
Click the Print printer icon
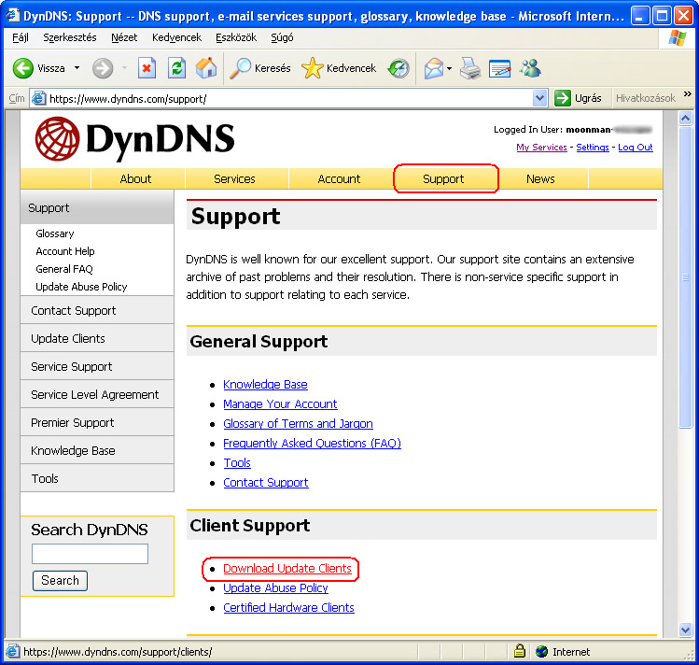click(x=469, y=68)
